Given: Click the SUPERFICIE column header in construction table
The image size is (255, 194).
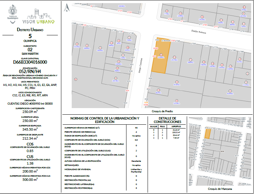Looking at the screenshot, I should [176, 126].
